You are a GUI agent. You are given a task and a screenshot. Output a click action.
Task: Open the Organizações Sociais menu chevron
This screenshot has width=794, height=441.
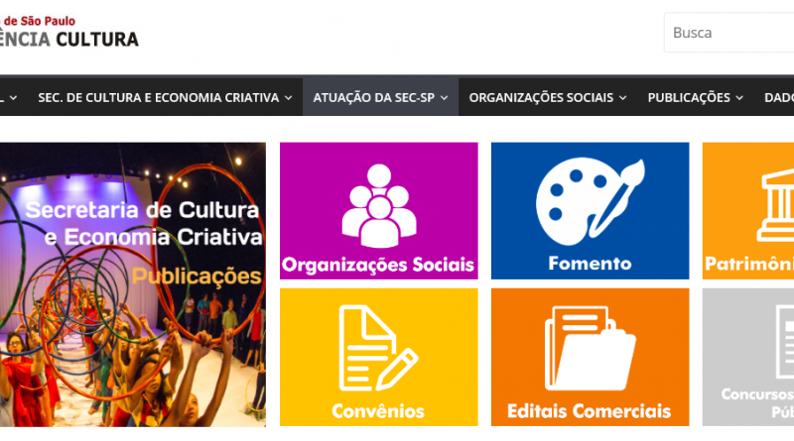pyautogui.click(x=623, y=97)
